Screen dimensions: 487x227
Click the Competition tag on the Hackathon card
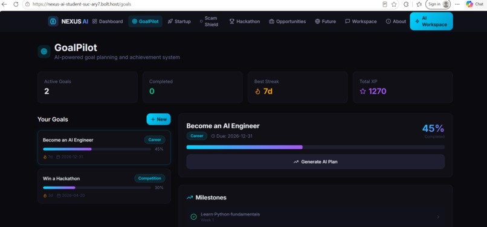[150, 178]
